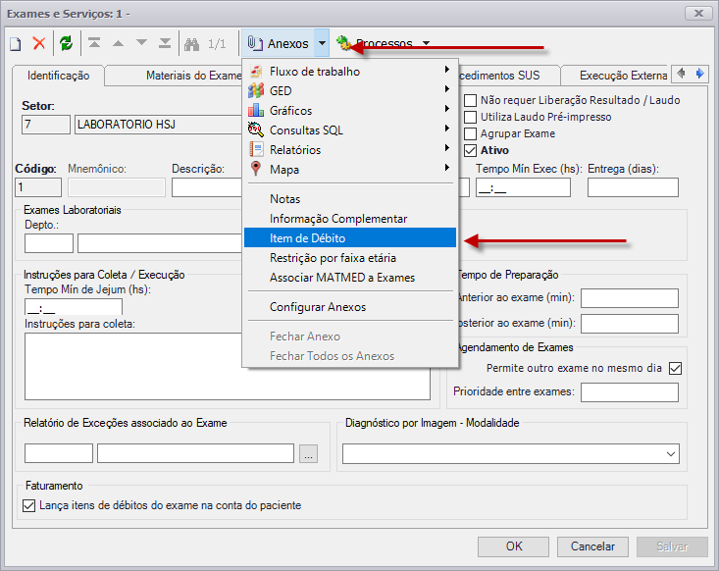719x571 pixels.
Task: Open the Anexos dropdown arrow
Action: [x=323, y=43]
